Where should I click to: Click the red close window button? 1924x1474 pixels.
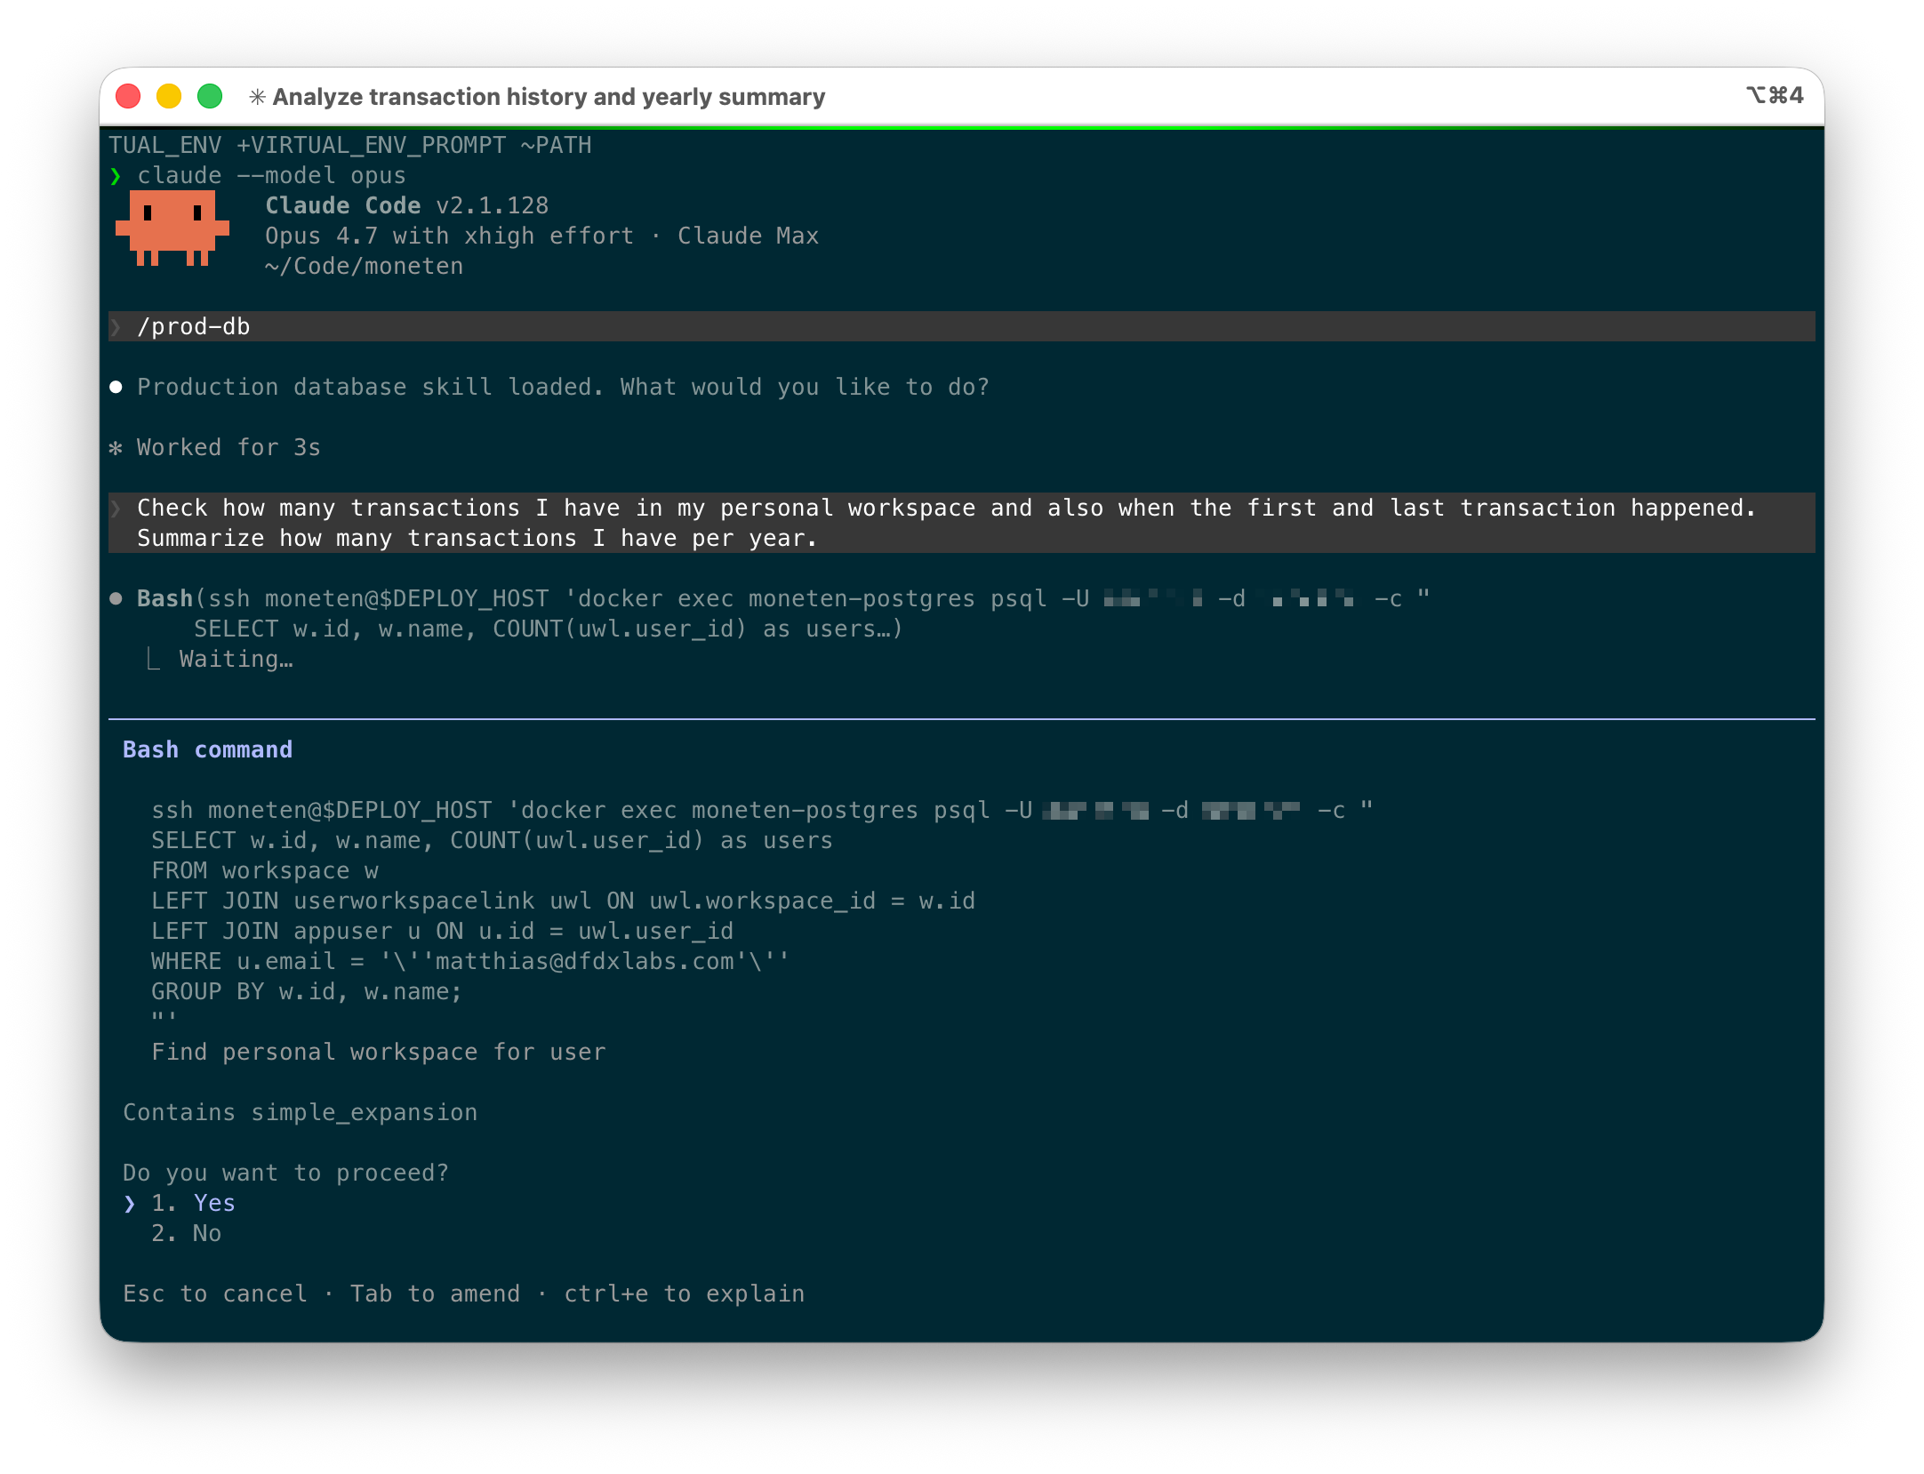click(128, 96)
